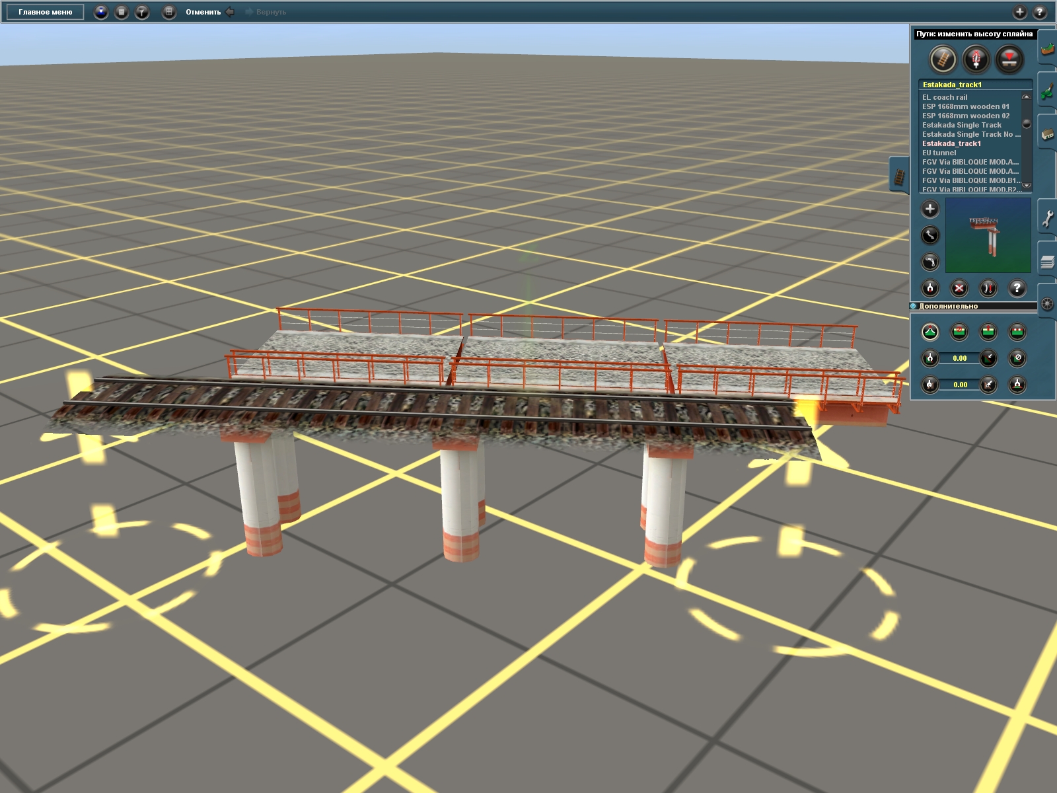The width and height of the screenshot is (1057, 793).
Task: Click the filter funnel icon in top toolbar
Action: coord(142,12)
